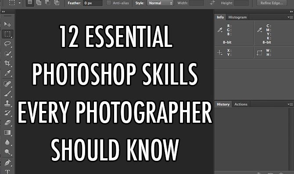This screenshot has width=294, height=174.
Task: Choose the Intersect with Selection mode icon
Action: coord(57,3)
